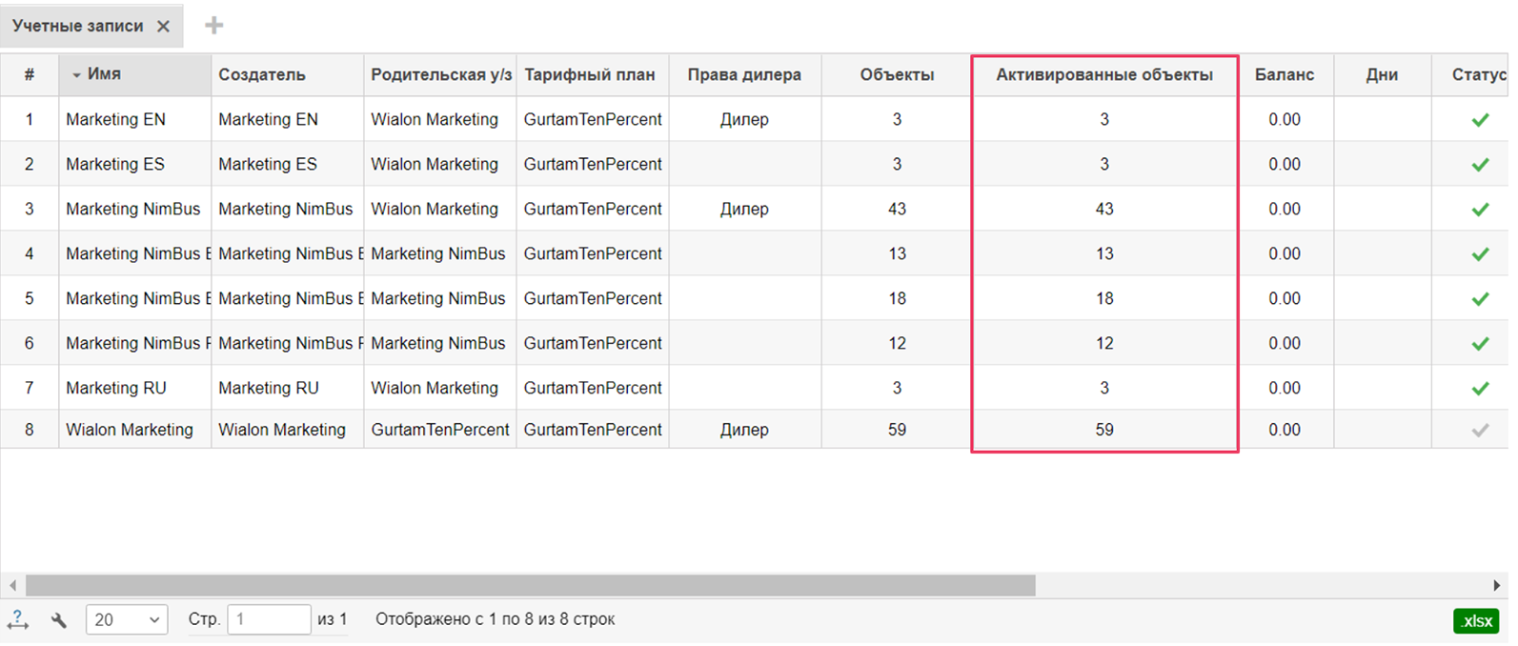Close the Учетные записи tab
Screen dimensions: 1518x646
163,27
